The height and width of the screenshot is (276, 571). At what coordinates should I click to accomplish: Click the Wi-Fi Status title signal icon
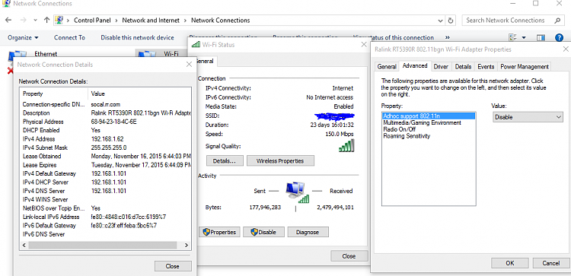pyautogui.click(x=196, y=45)
